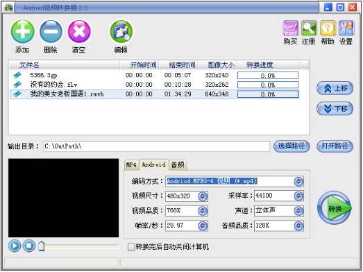The image size is (363, 272).
Task: Start conversion with the green 转换 button
Action: click(x=335, y=208)
